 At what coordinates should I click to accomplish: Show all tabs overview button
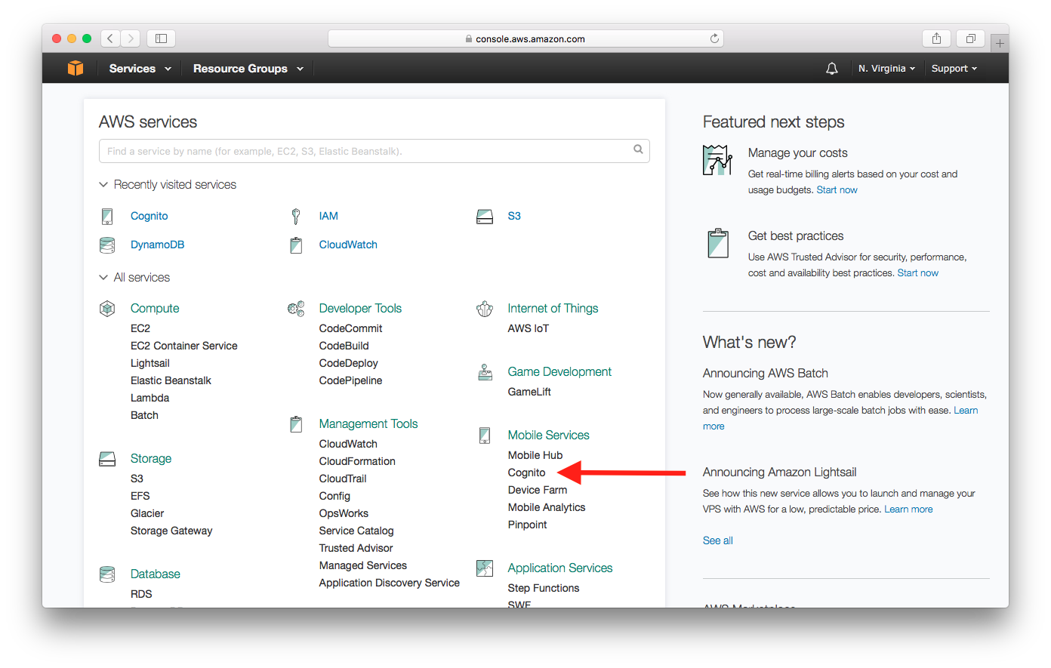pyautogui.click(x=971, y=38)
